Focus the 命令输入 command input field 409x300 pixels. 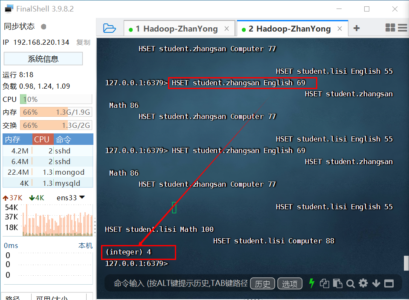[x=180, y=283]
